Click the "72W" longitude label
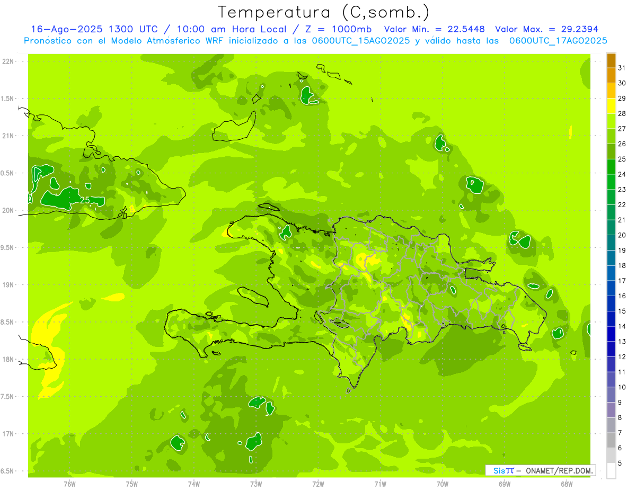Viewport: 636px width, 491px height. tap(318, 484)
